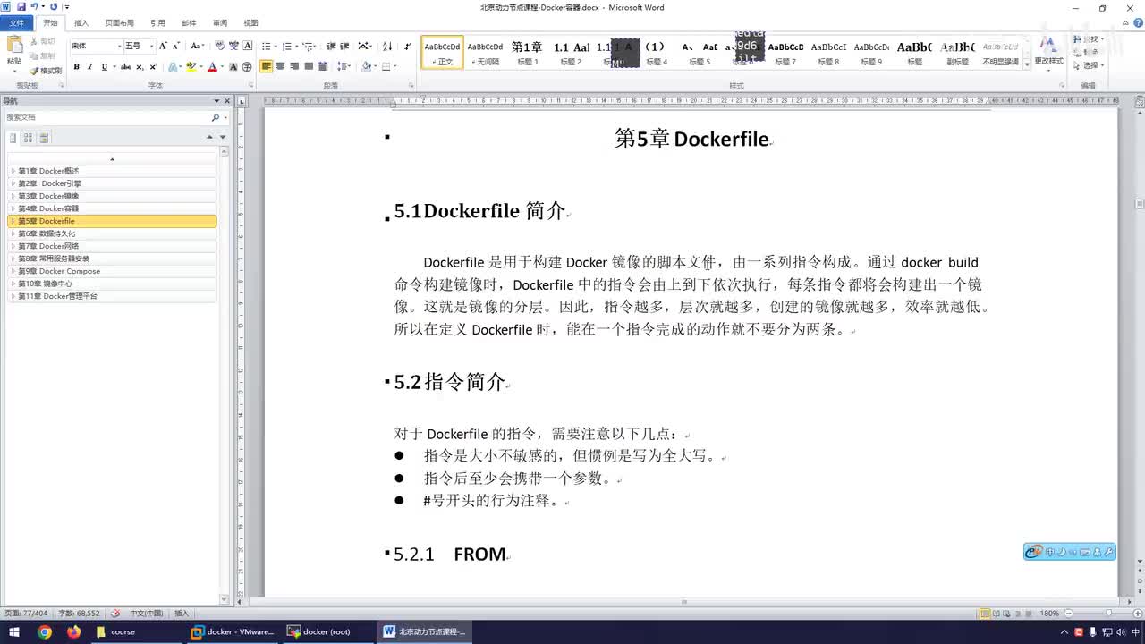Image resolution: width=1145 pixels, height=644 pixels.
Task: Switch to docker - VMware taskbar window
Action: (233, 631)
